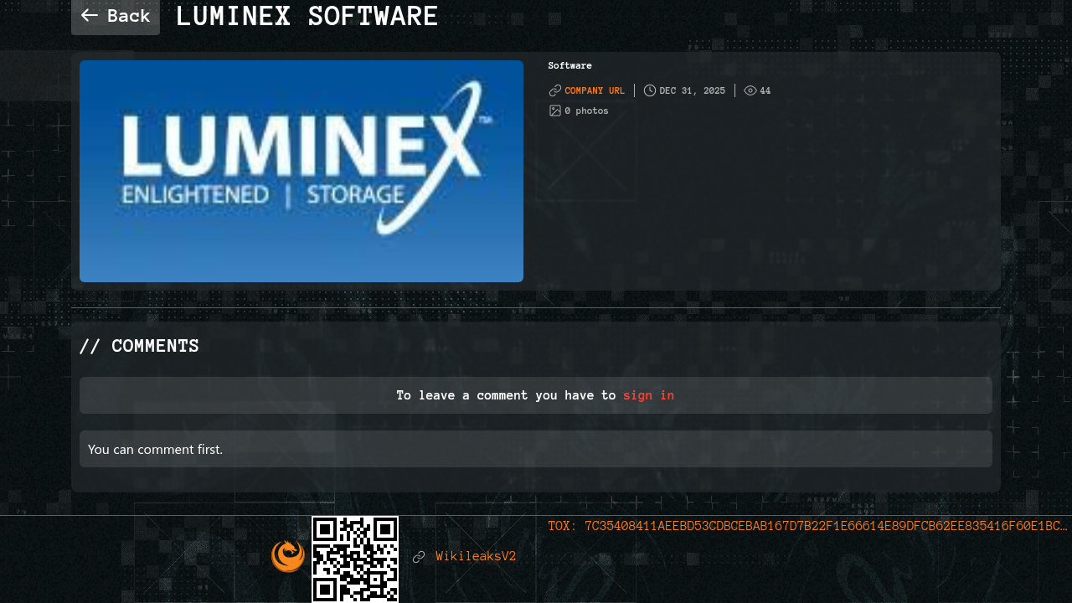Click the // COMMENTS section heading

139,346
